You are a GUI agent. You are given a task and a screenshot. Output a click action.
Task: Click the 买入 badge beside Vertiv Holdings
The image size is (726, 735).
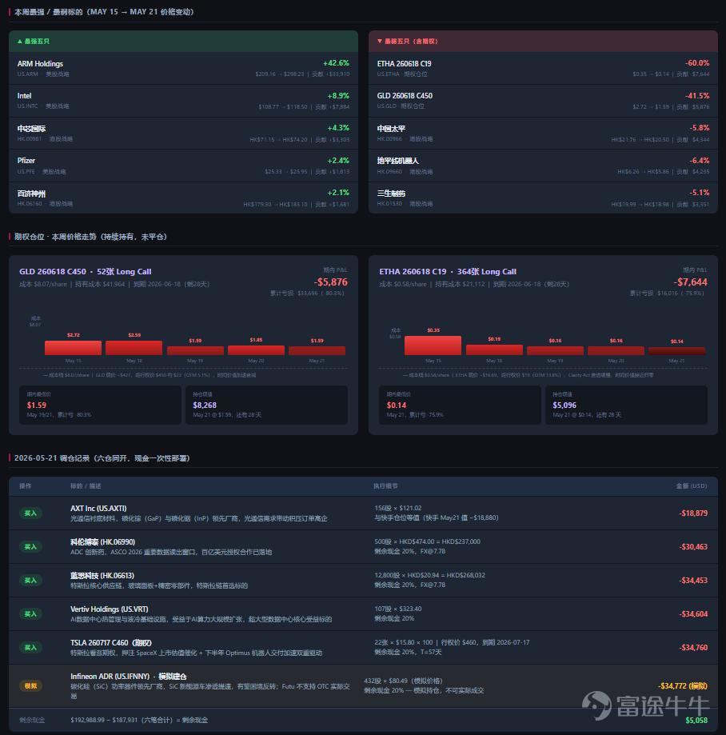[x=30, y=614]
